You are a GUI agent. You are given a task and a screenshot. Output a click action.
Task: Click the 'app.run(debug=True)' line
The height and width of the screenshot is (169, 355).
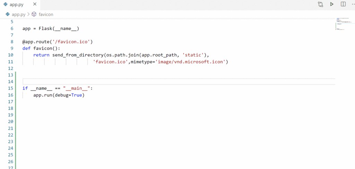point(59,95)
